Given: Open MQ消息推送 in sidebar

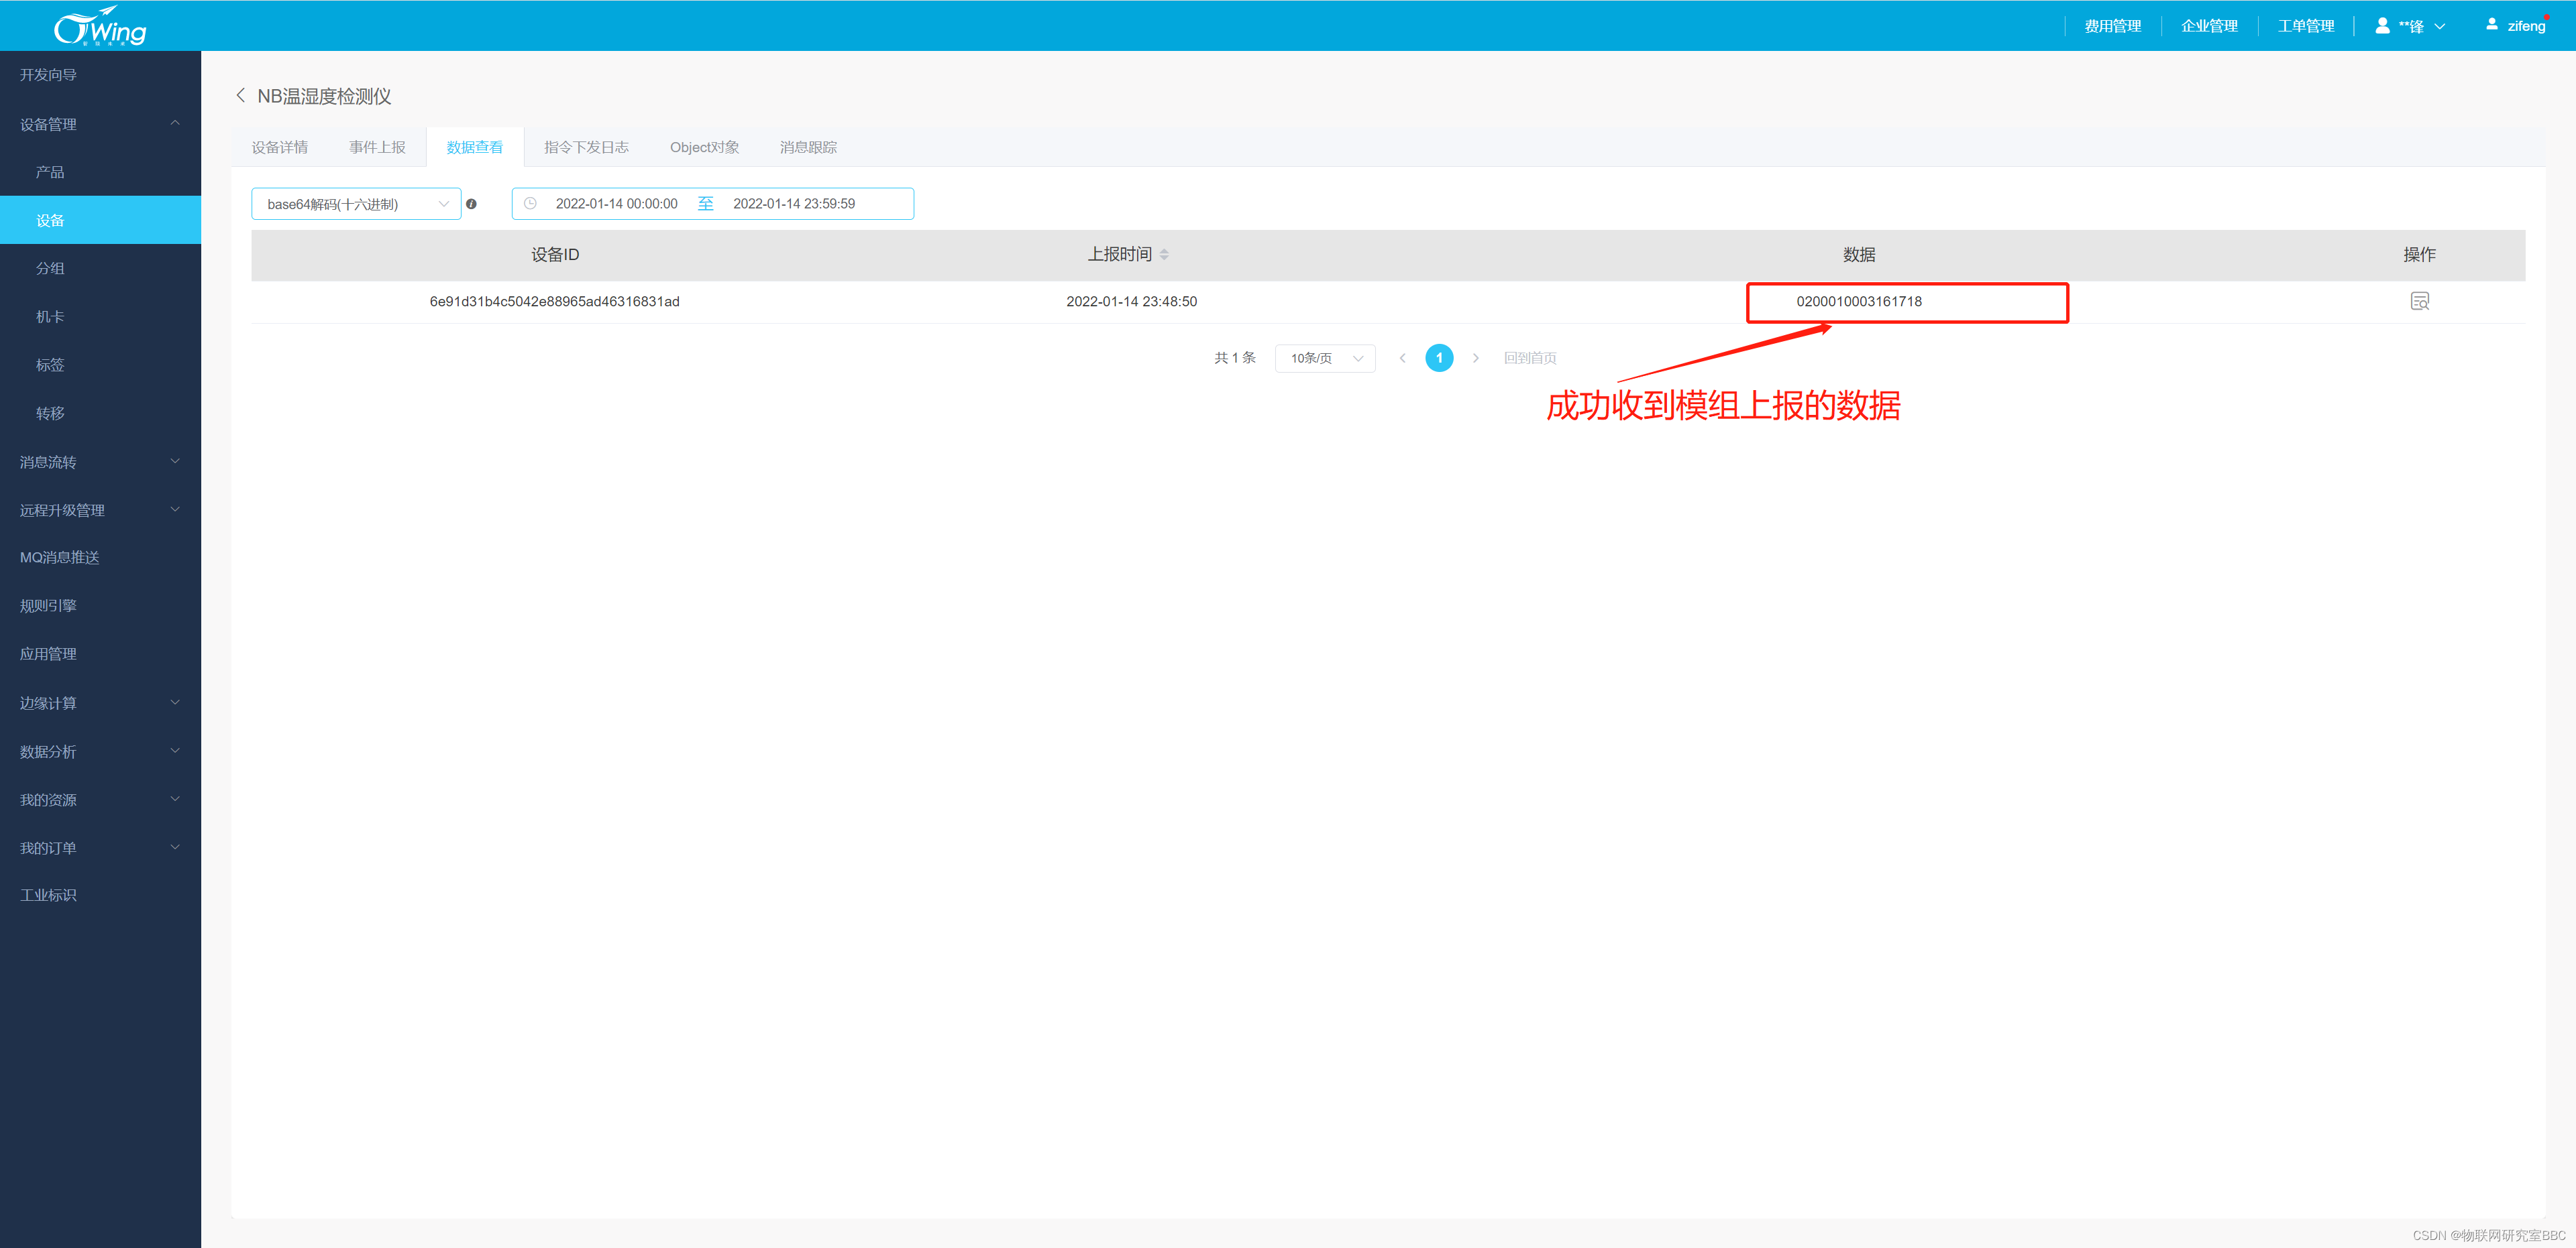Looking at the screenshot, I should (100, 558).
